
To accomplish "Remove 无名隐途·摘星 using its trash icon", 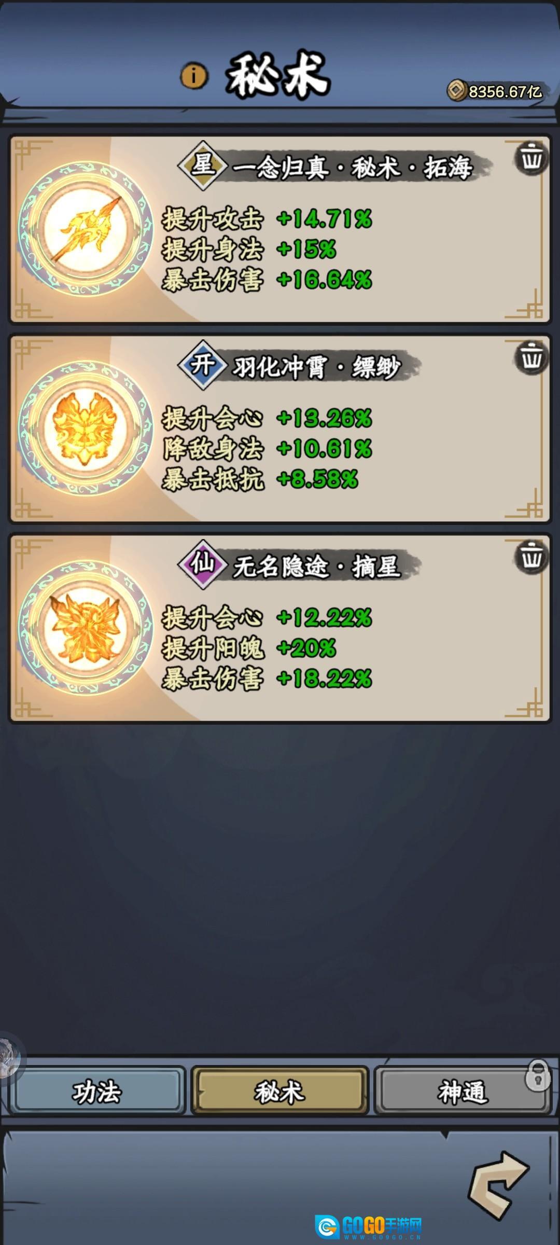I will [x=531, y=557].
